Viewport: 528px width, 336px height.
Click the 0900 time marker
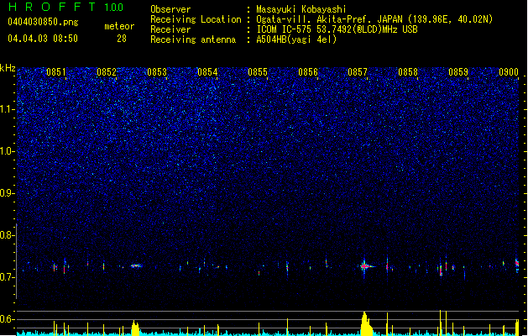(509, 72)
